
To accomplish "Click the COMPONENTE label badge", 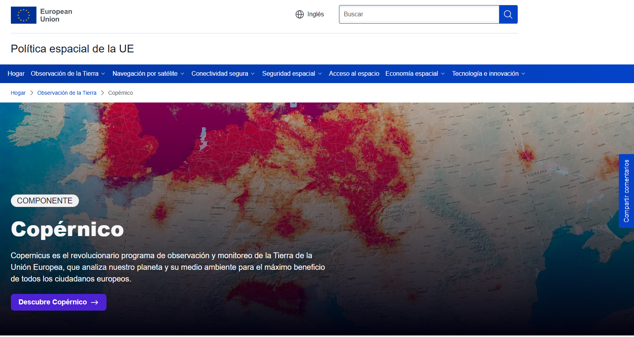I will pyautogui.click(x=45, y=201).
